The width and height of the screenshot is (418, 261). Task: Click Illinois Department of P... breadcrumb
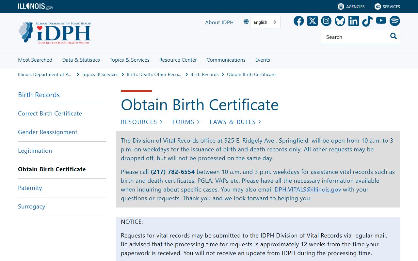coord(45,74)
